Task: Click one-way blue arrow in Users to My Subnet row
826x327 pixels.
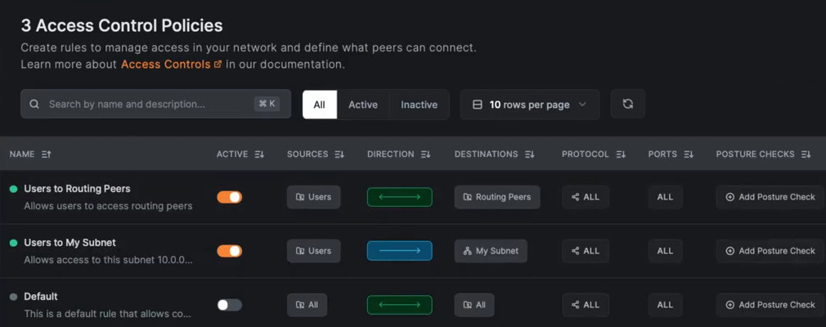Action: pyautogui.click(x=400, y=251)
